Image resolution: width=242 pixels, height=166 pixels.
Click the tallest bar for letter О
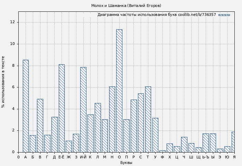(119, 91)
